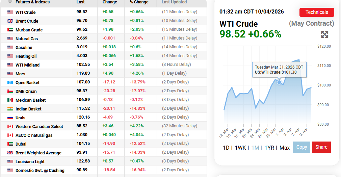Click the flag icon beside Heating Oil

coord(10,56)
